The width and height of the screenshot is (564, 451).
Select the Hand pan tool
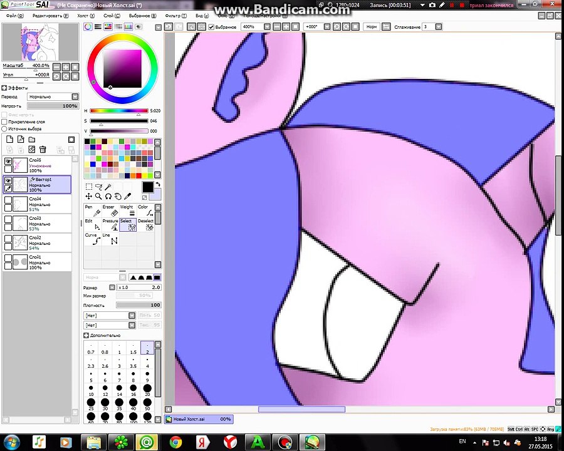click(x=118, y=196)
